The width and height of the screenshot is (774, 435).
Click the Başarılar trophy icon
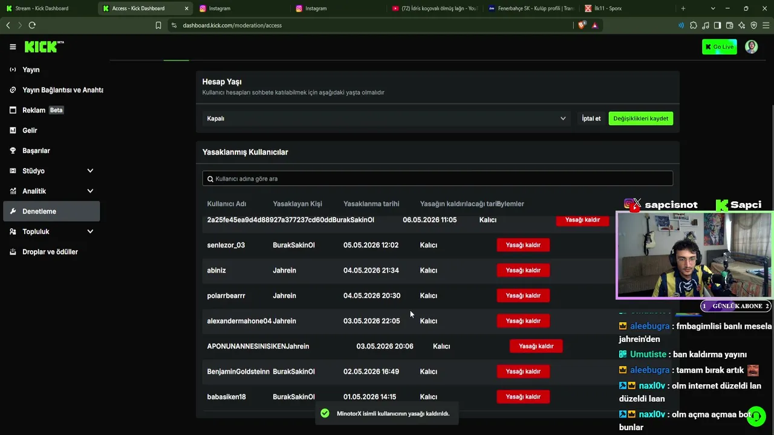point(13,150)
